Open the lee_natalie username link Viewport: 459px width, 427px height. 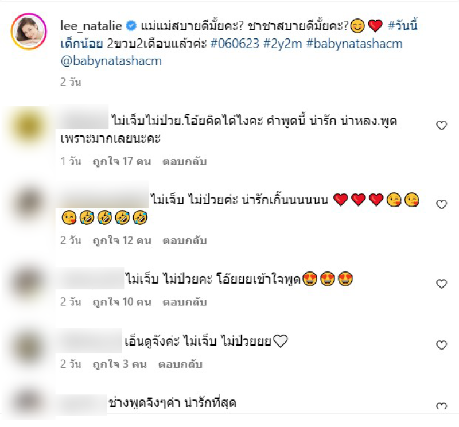91,26
